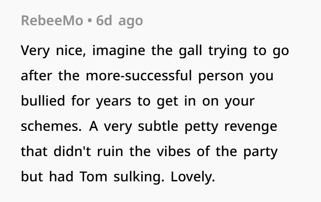Click the word 'Lovely.' ending the comment
This screenshot has height=202, width=321.
tap(193, 177)
